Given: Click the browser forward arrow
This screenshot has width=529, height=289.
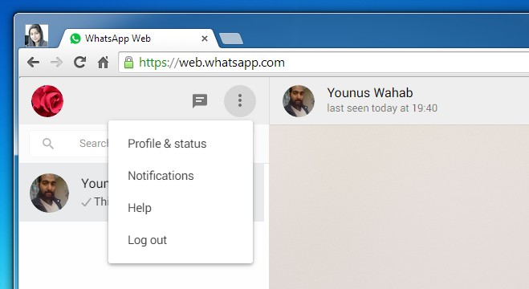Looking at the screenshot, I should coord(56,63).
